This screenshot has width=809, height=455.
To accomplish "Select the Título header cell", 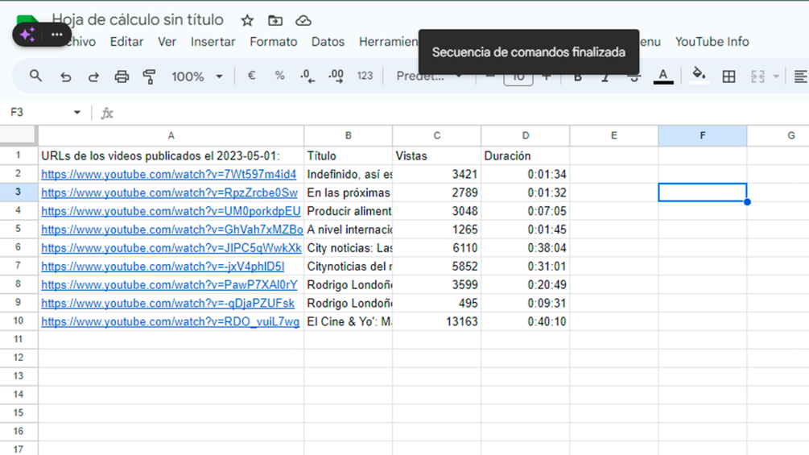I will [x=348, y=155].
